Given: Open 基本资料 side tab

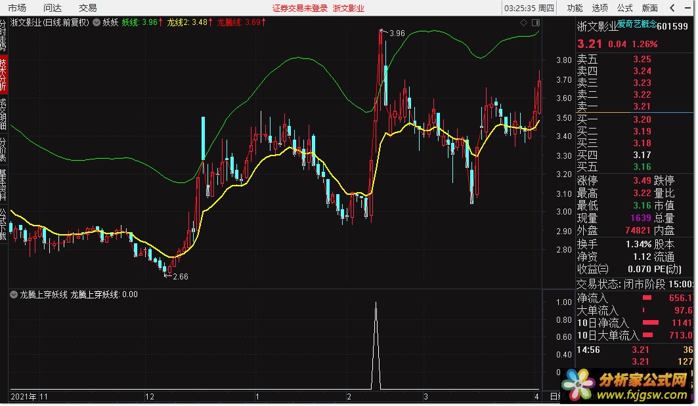Looking at the screenshot, I should click(x=3, y=185).
